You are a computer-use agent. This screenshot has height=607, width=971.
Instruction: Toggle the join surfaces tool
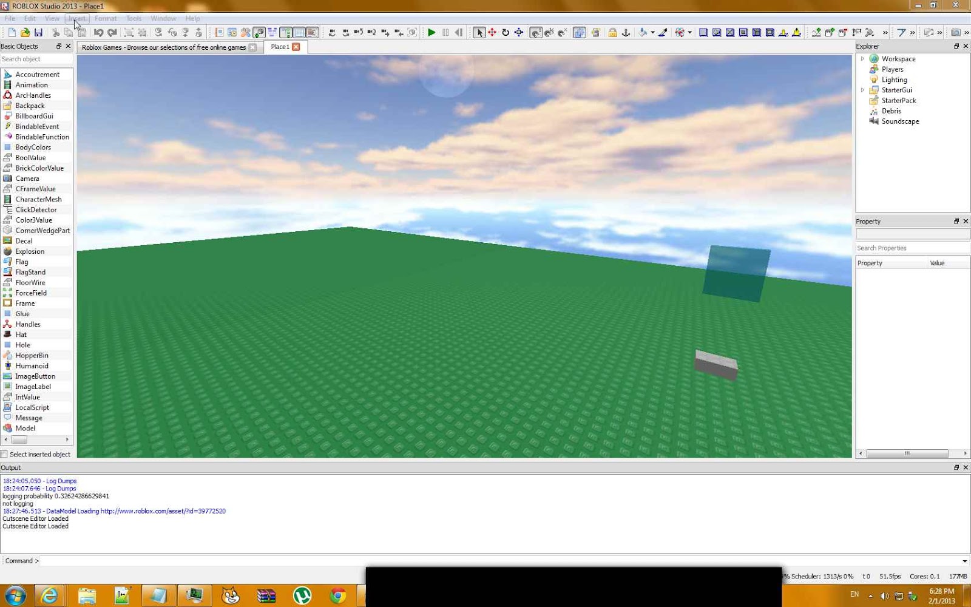point(595,33)
